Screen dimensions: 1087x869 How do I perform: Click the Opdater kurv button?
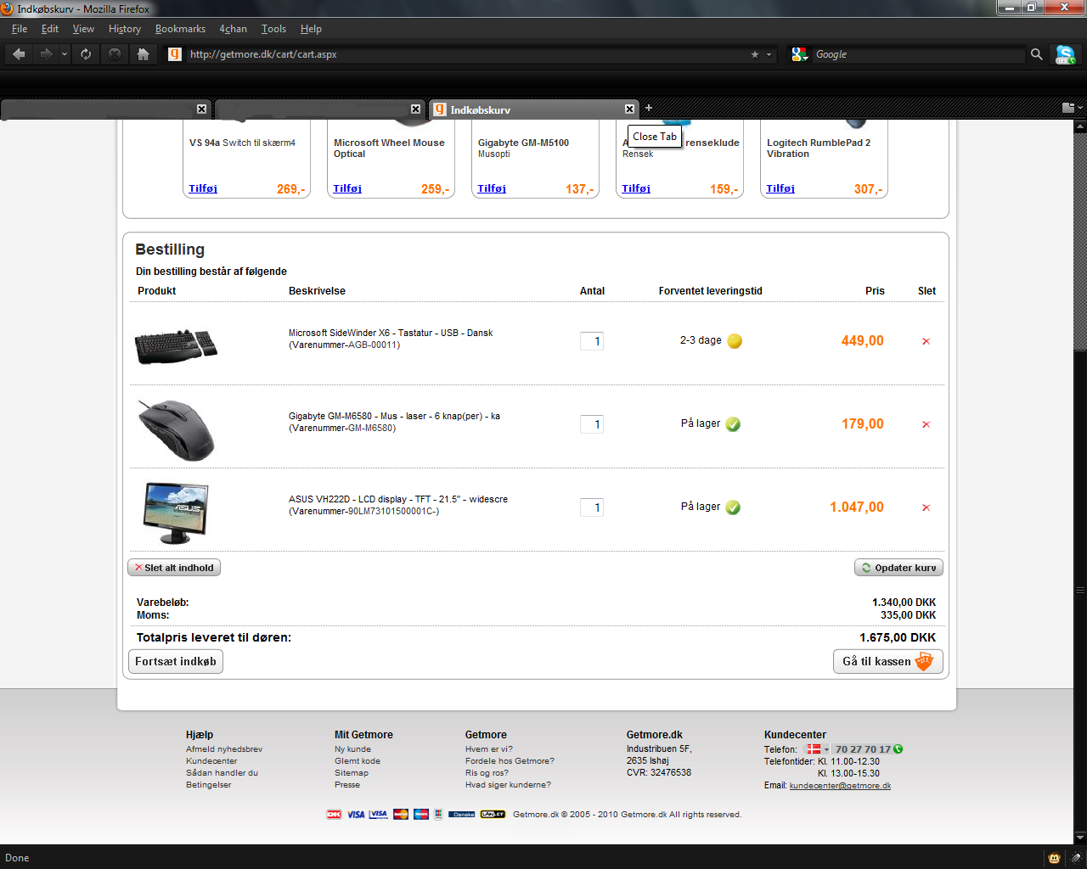point(898,568)
